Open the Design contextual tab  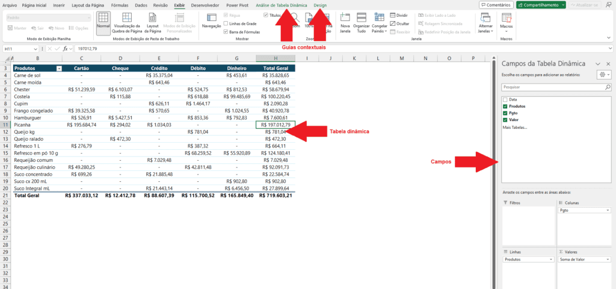[320, 5]
